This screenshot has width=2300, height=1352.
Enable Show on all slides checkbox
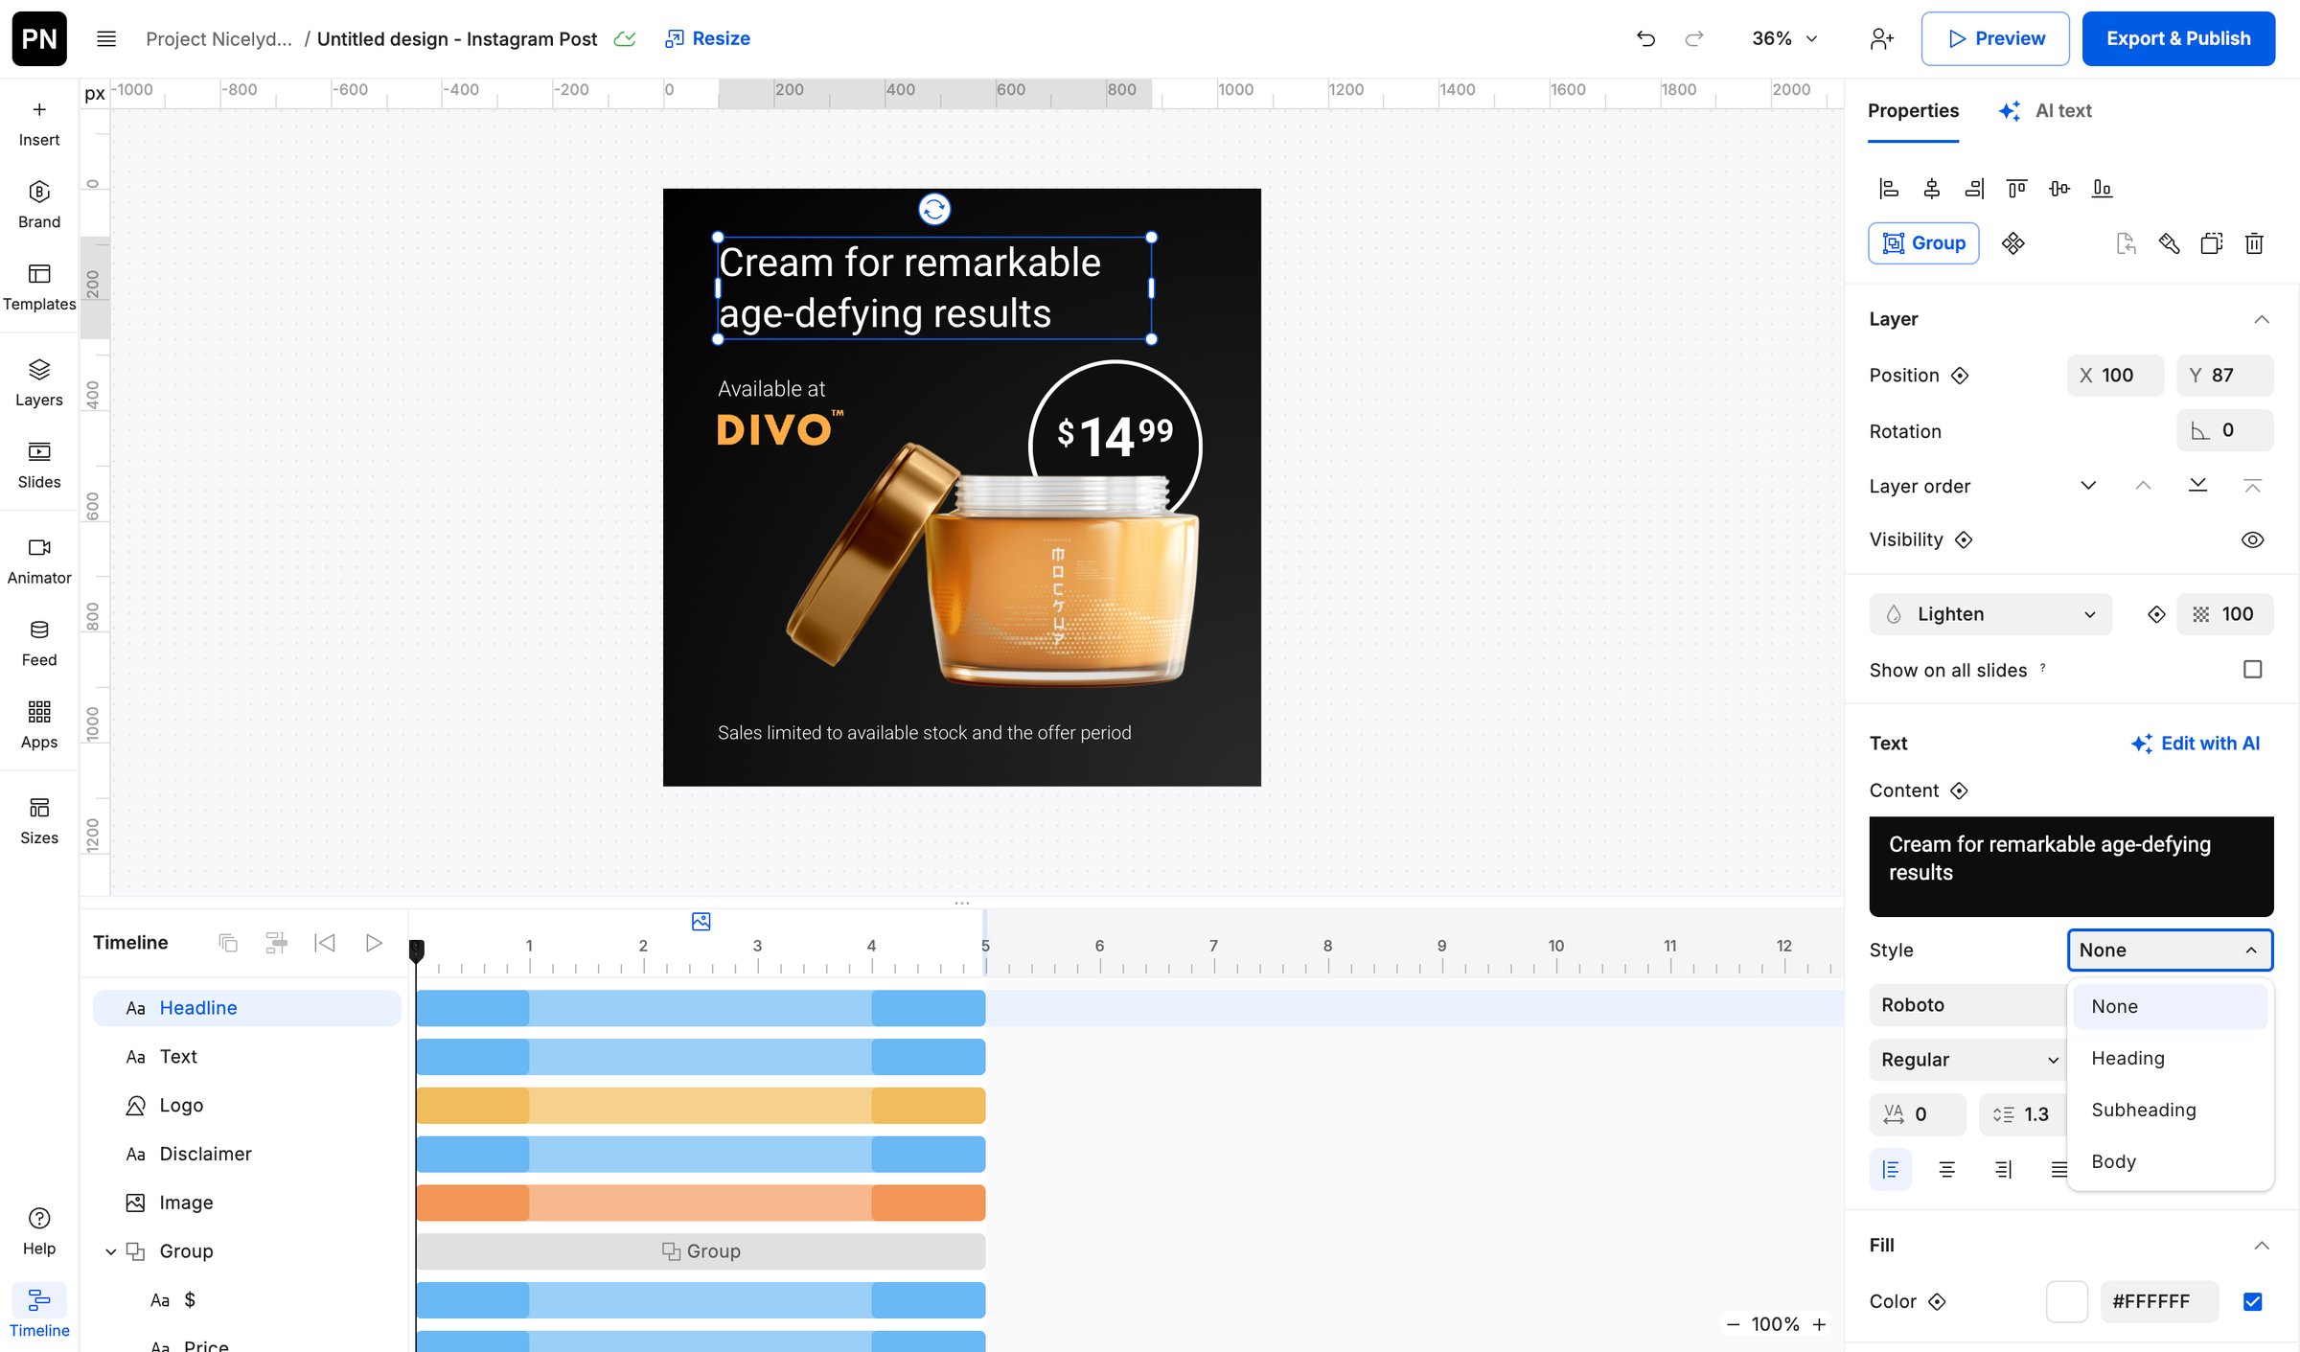point(2253,669)
